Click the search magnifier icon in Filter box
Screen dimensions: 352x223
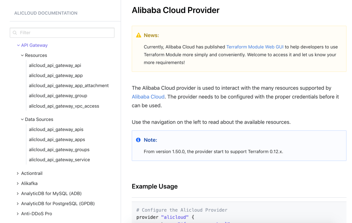tap(15, 33)
